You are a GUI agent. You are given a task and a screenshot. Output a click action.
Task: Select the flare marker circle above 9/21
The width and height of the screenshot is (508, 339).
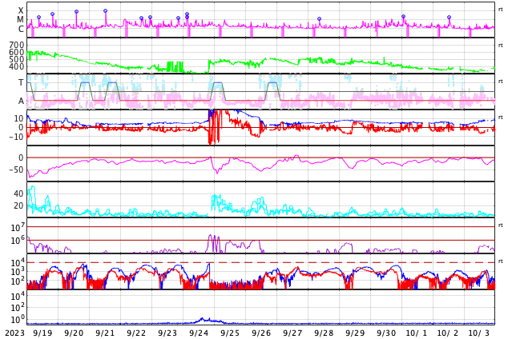point(105,11)
